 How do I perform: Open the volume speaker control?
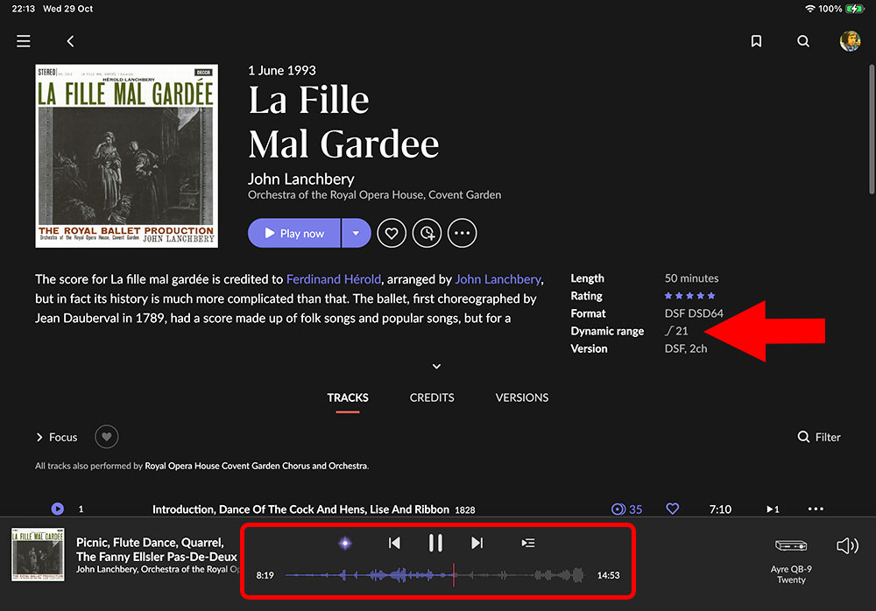[847, 546]
